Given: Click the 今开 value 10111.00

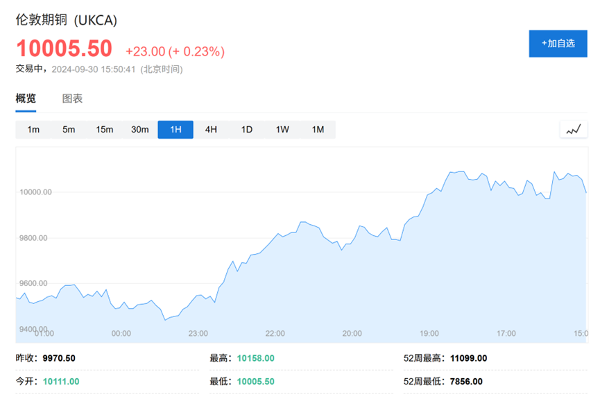Looking at the screenshot, I should click(x=61, y=382).
